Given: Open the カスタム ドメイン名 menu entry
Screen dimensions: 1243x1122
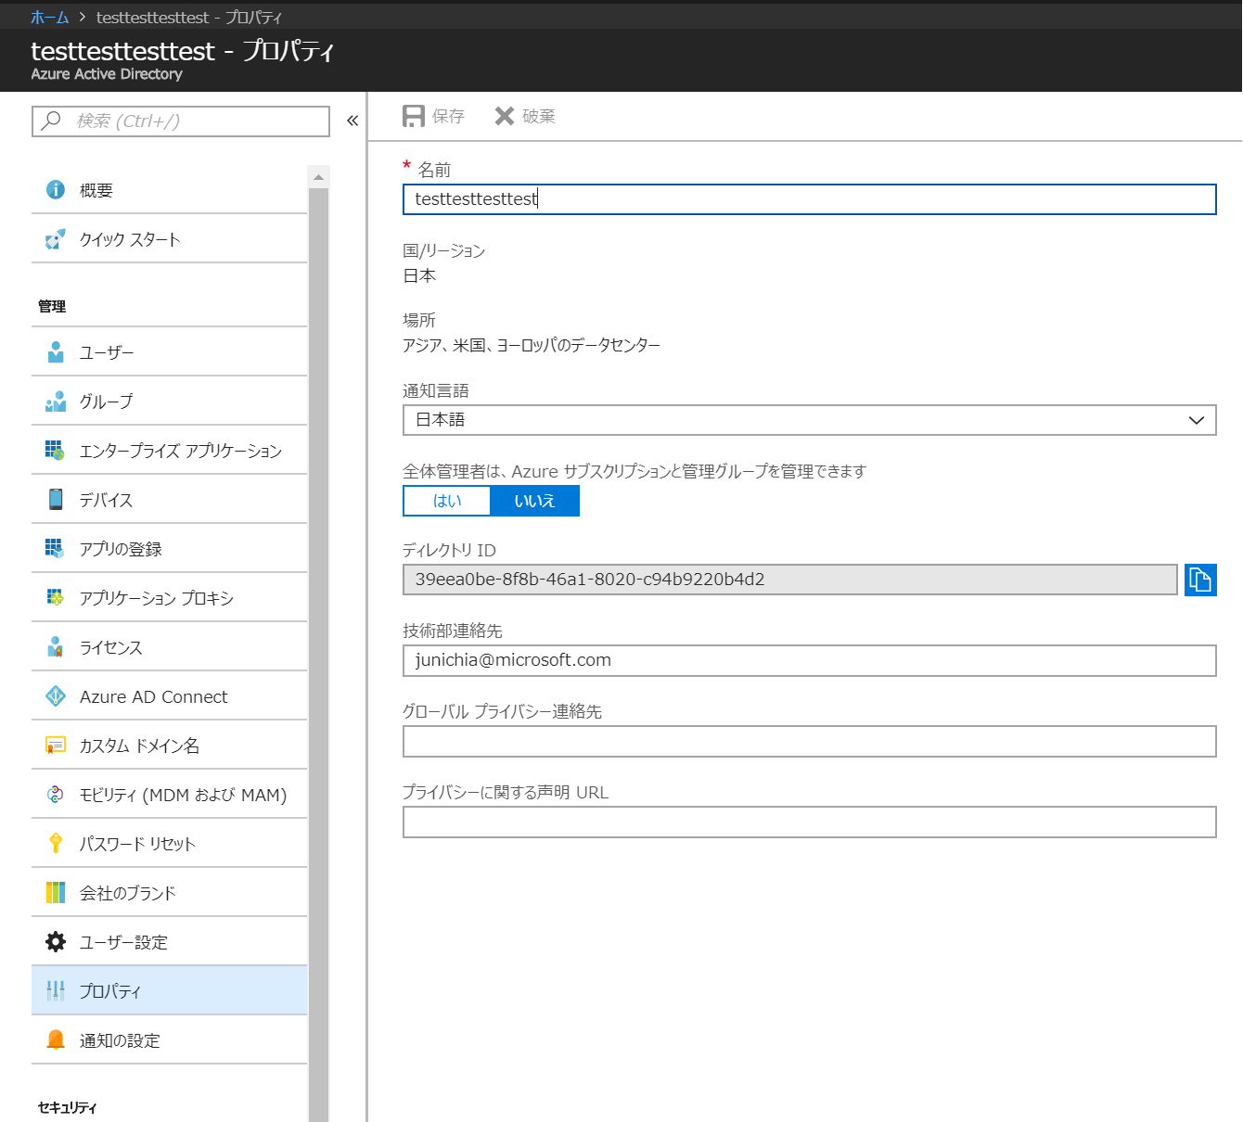Looking at the screenshot, I should coord(139,746).
